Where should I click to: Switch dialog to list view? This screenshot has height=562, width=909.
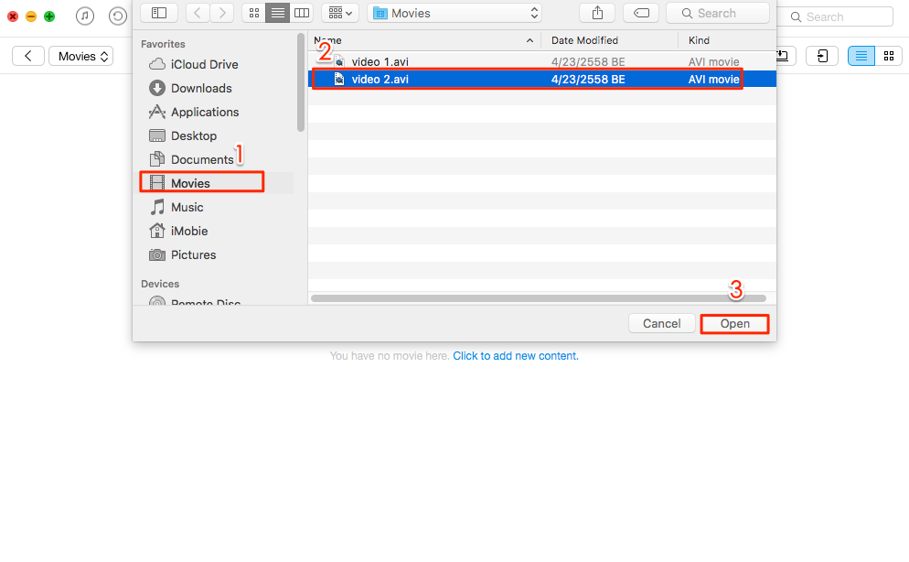278,13
